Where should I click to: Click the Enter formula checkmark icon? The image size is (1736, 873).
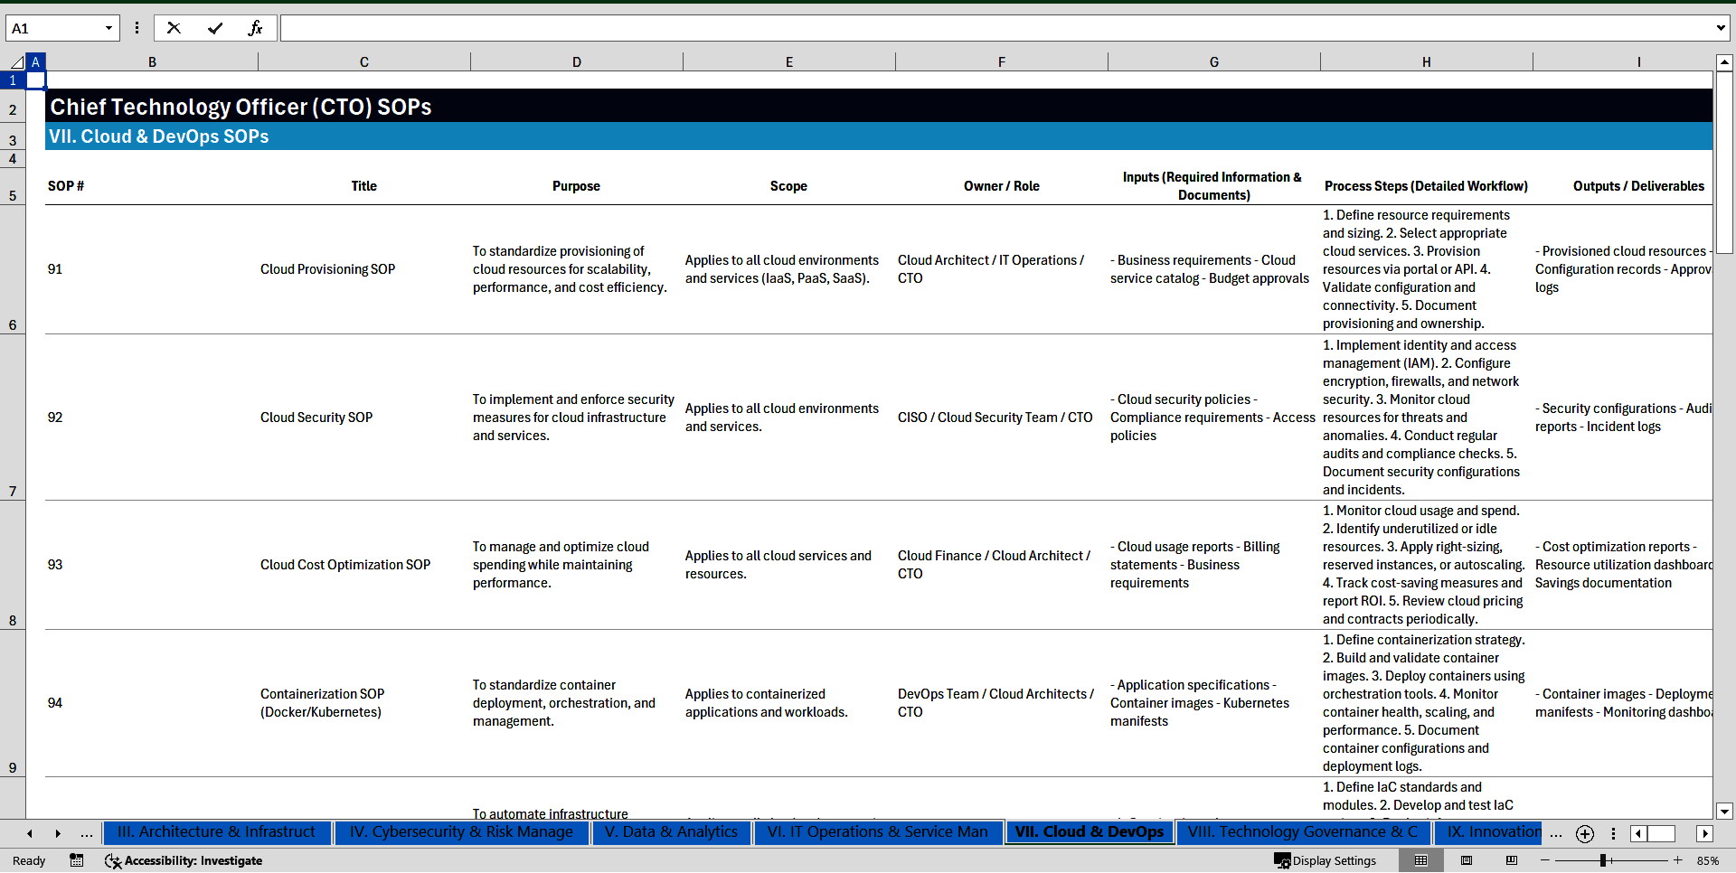coord(214,28)
